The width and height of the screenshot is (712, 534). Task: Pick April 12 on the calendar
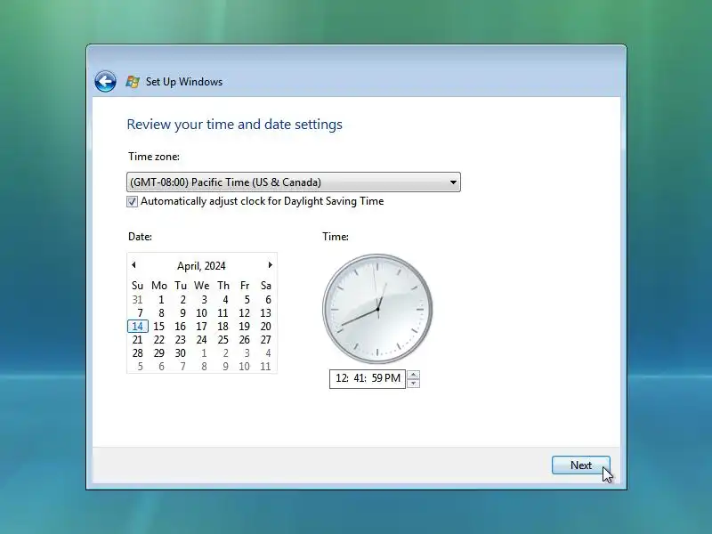click(244, 313)
